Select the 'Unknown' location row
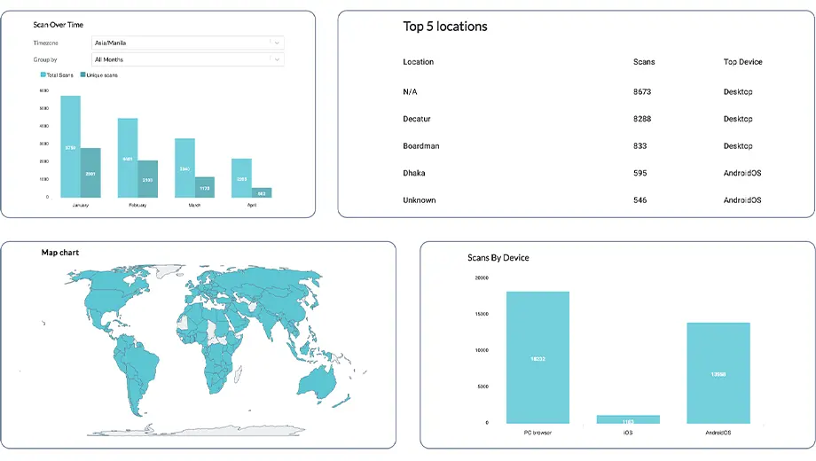816x461 pixels. click(x=582, y=199)
